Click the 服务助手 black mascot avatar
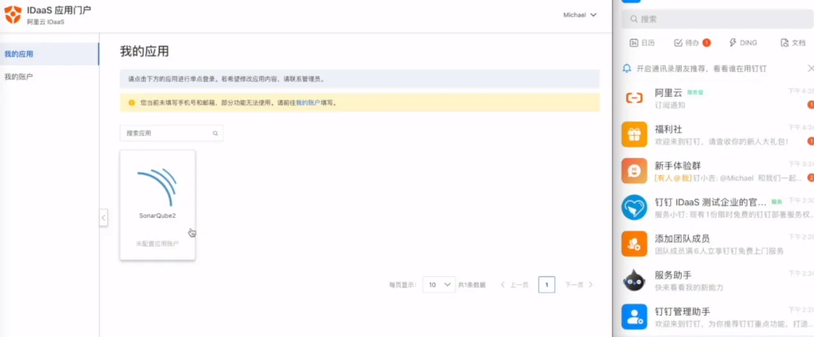 click(634, 281)
